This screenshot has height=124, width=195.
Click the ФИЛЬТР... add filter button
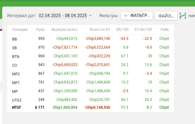(137, 16)
